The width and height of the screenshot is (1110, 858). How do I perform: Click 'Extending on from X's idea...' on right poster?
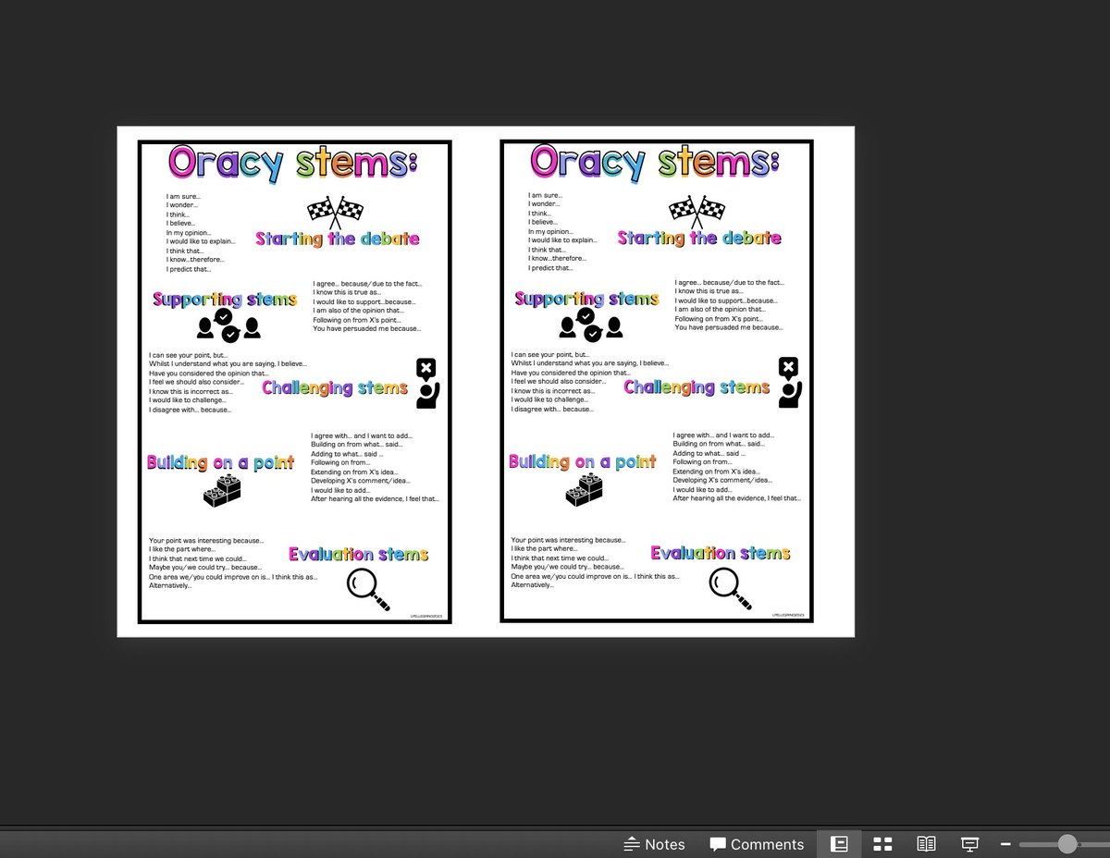coord(715,472)
